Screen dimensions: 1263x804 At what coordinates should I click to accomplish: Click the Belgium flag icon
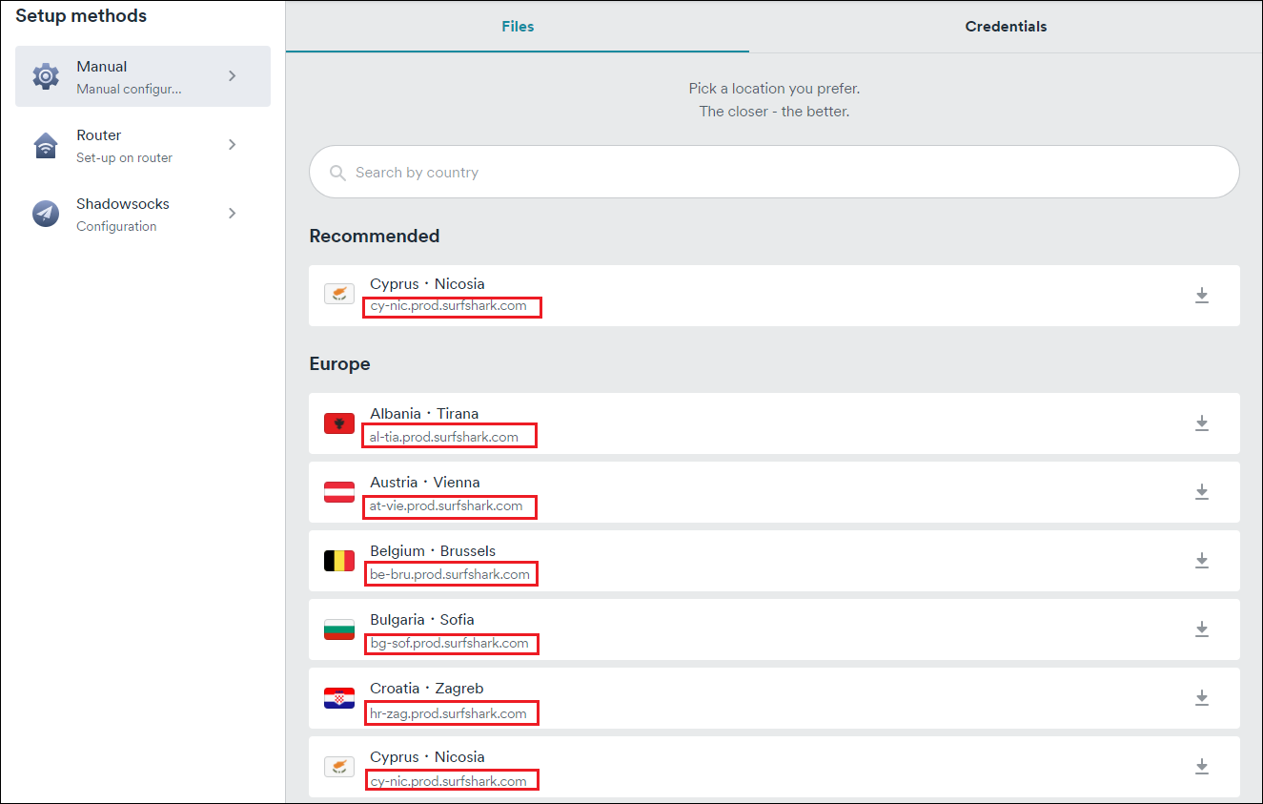point(339,561)
